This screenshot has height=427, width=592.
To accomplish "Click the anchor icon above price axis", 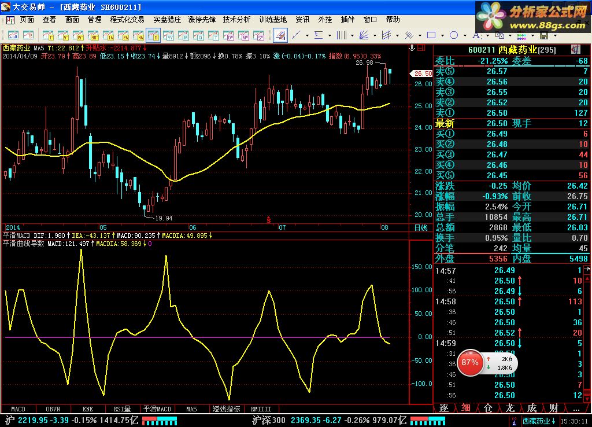I will 412,47.
